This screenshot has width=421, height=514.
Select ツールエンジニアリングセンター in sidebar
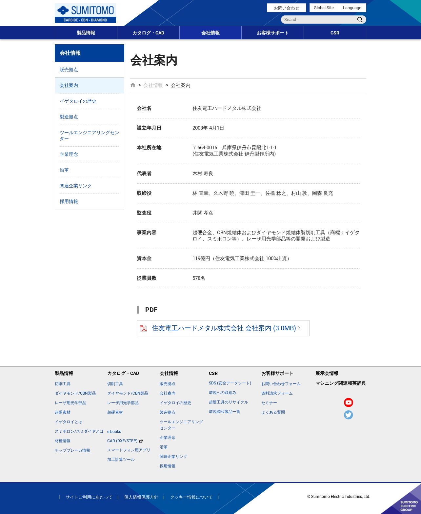pos(90,136)
